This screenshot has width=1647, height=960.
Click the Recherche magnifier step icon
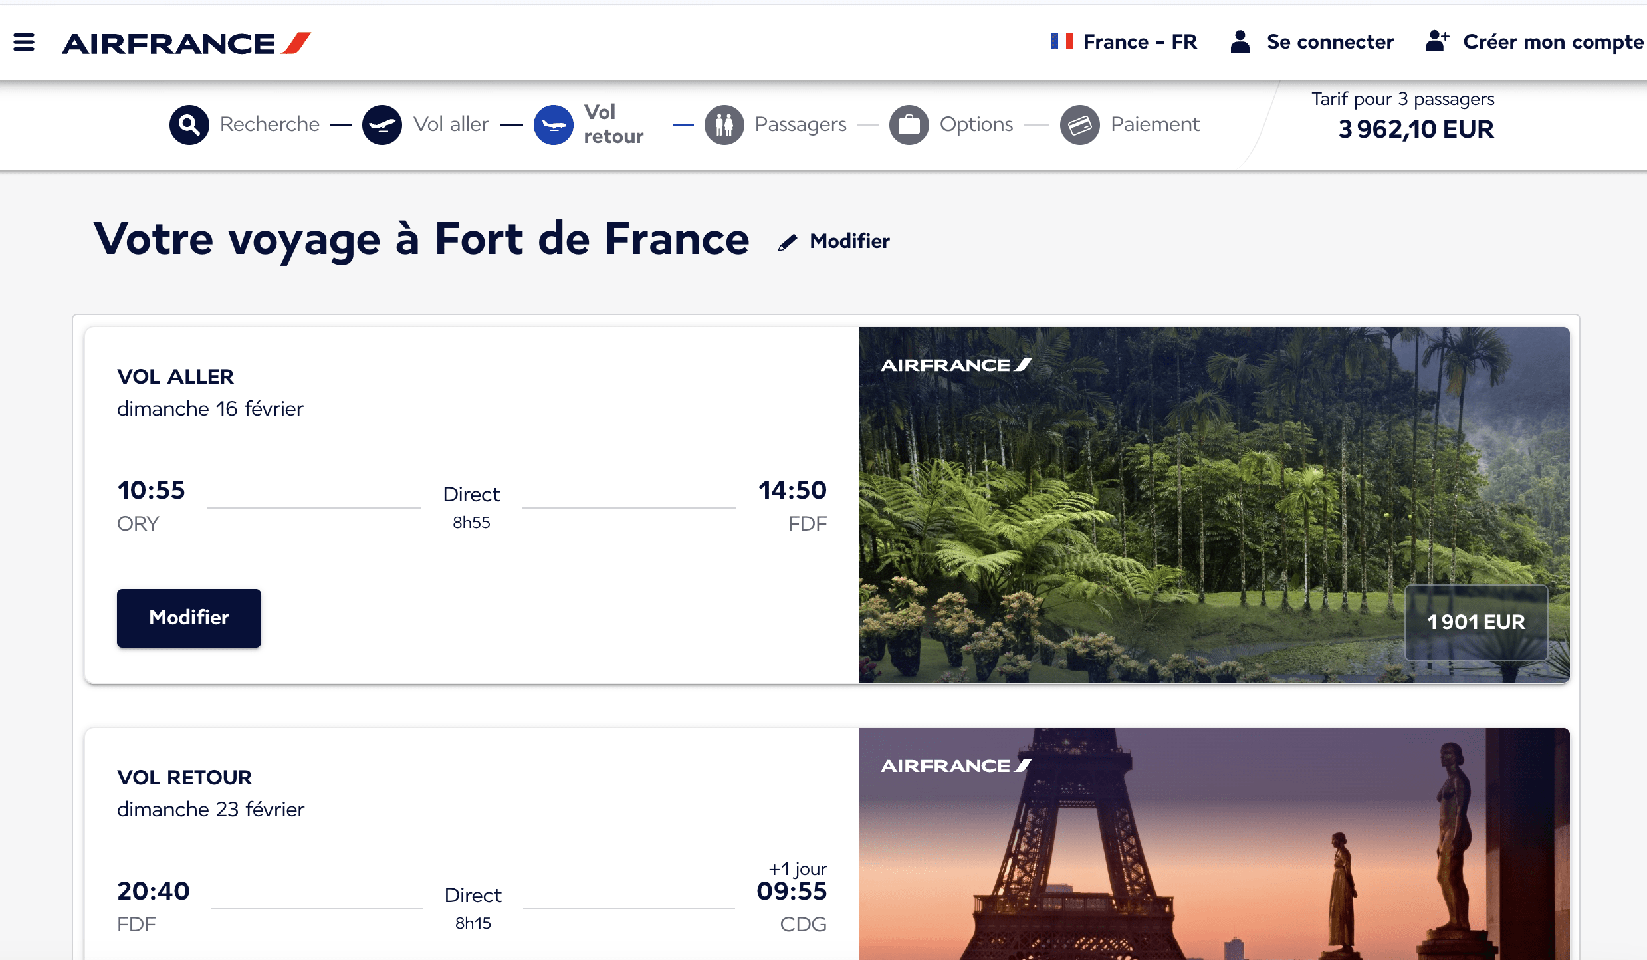[189, 124]
